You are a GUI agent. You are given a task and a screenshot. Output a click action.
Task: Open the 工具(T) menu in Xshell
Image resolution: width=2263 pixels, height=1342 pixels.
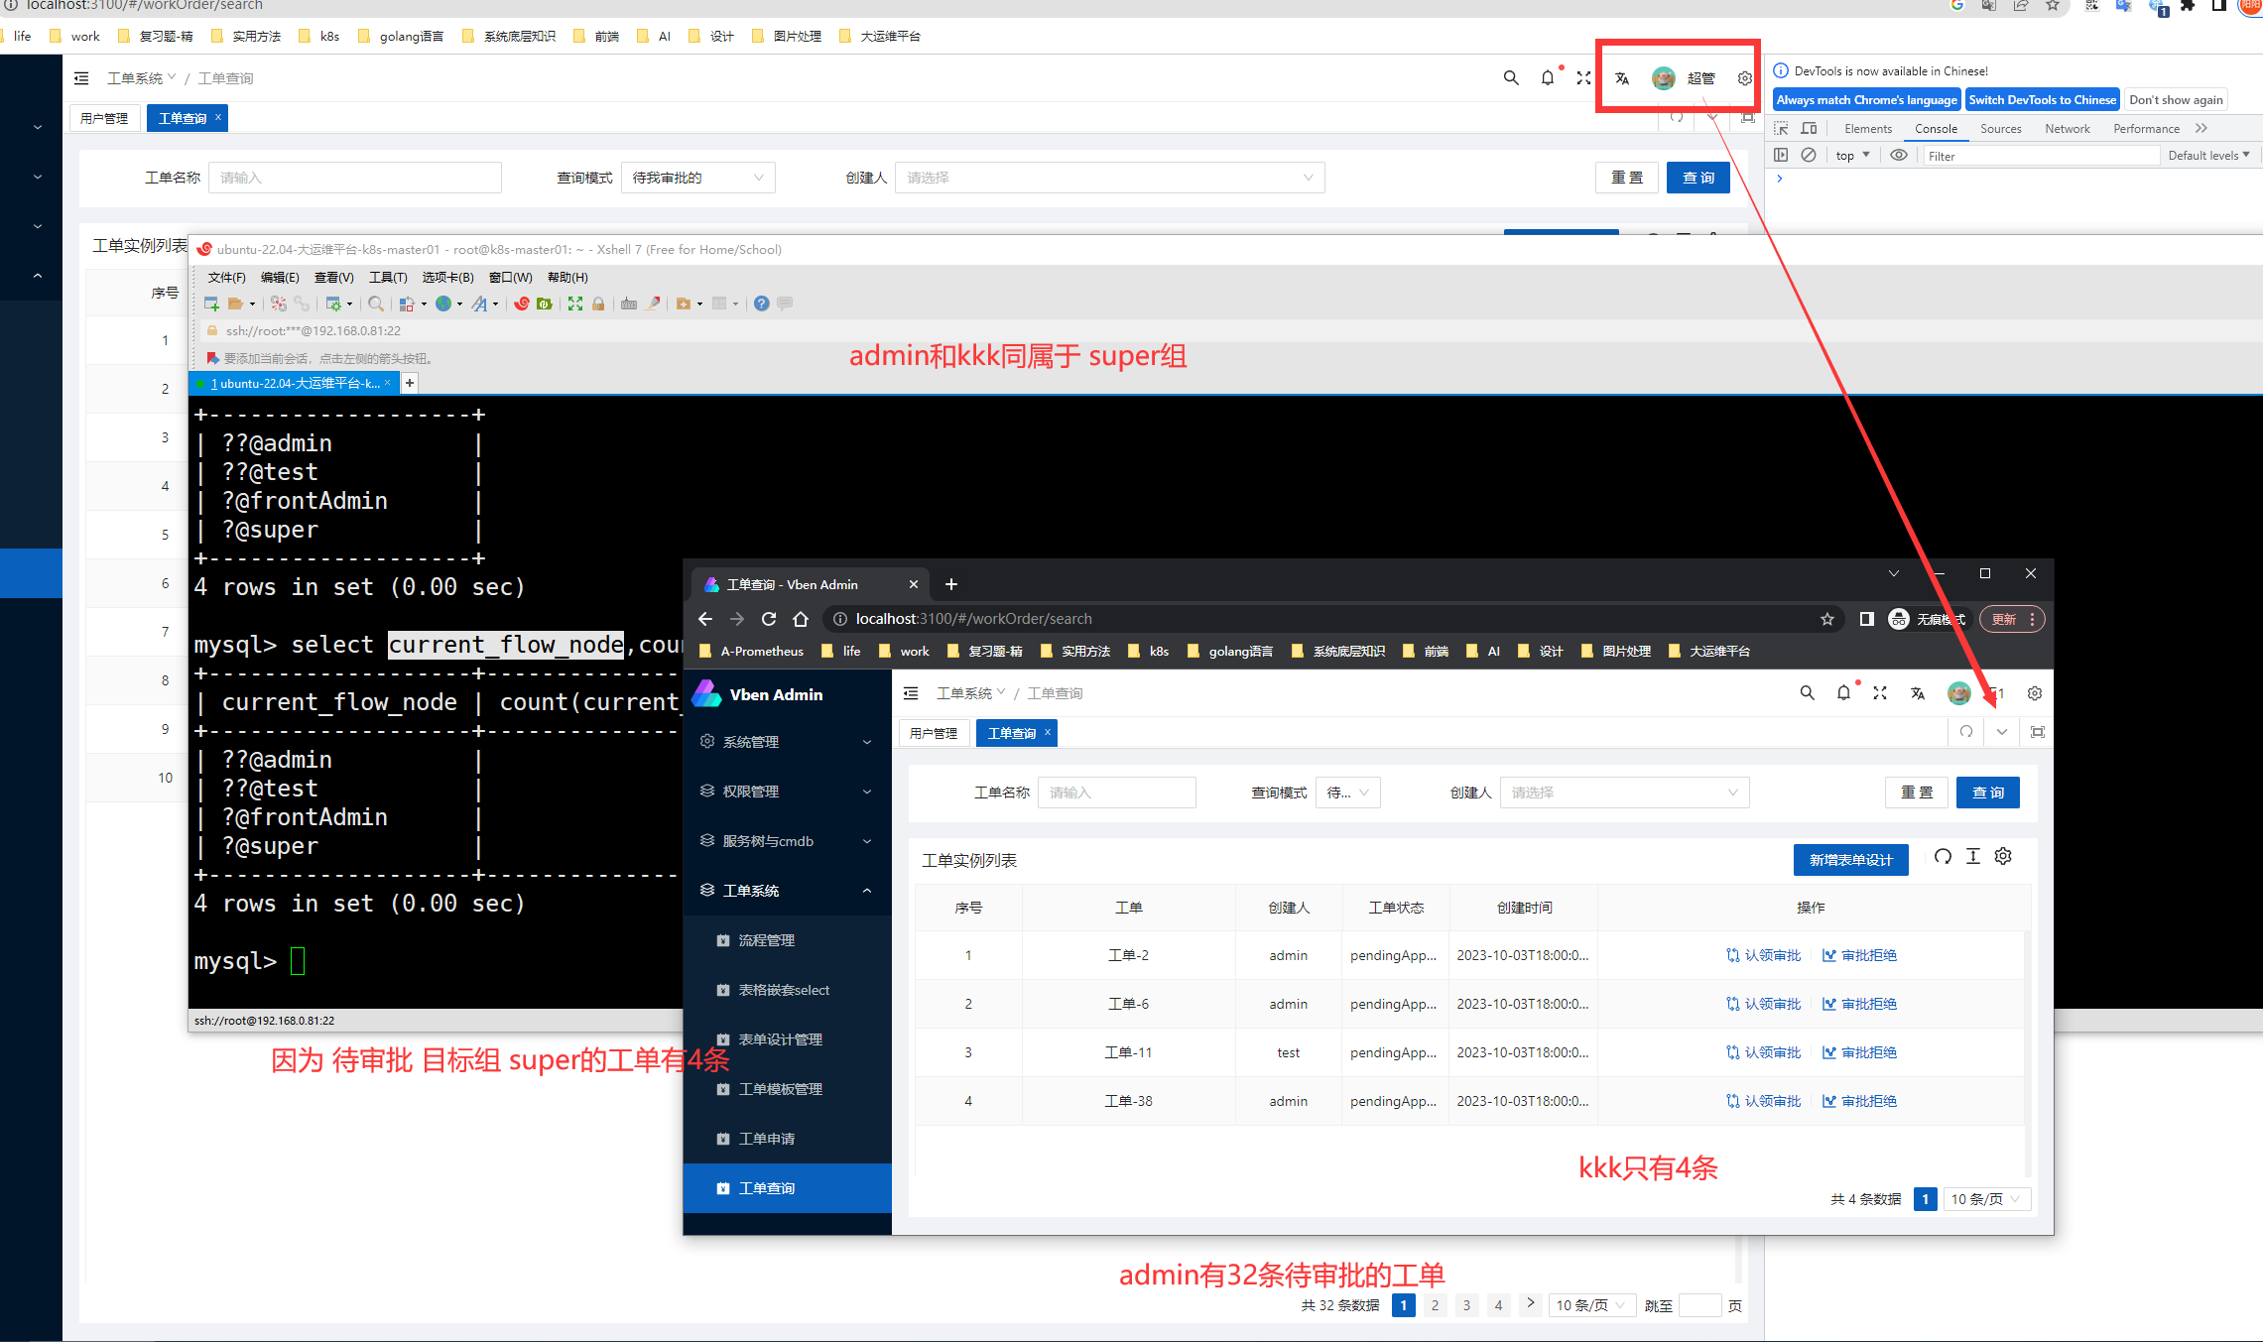388,278
